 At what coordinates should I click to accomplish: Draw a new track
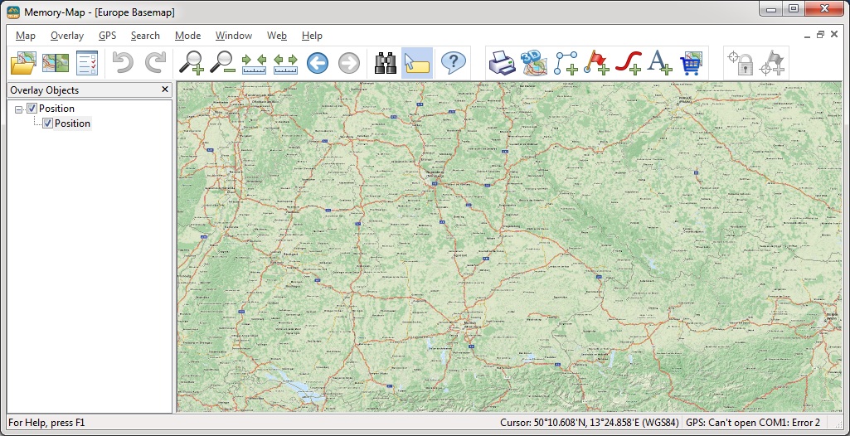tap(629, 63)
